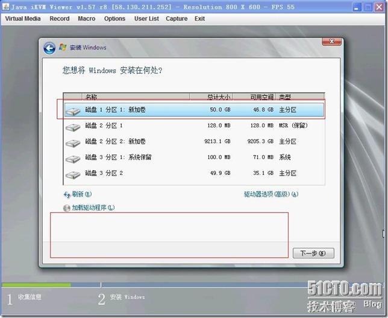The width and height of the screenshot is (388, 318).
Task: Click the 9213.1 GB total size cell
Action: pos(217,141)
